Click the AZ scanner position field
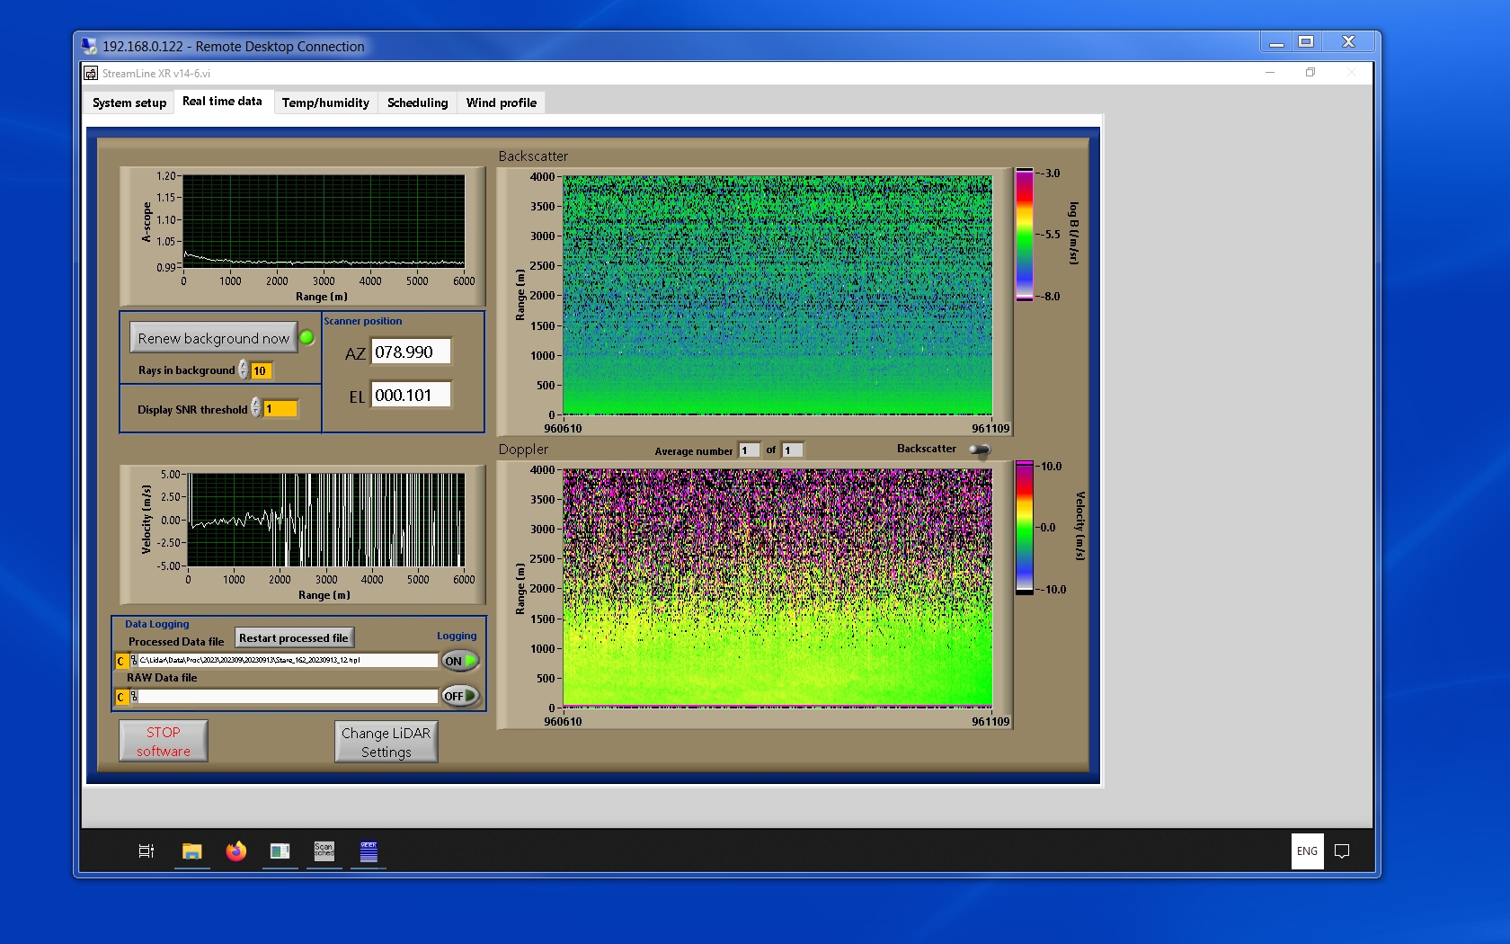The image size is (1510, 944). point(411,352)
